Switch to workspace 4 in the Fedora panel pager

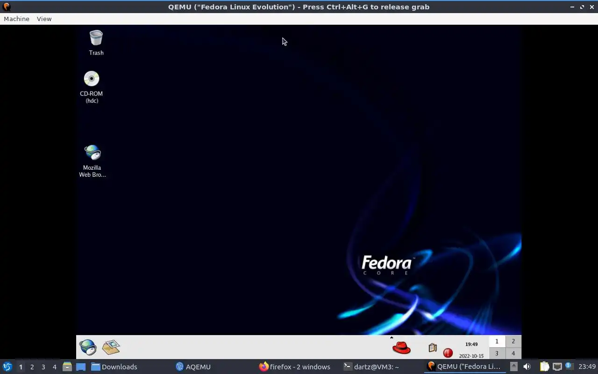point(513,353)
